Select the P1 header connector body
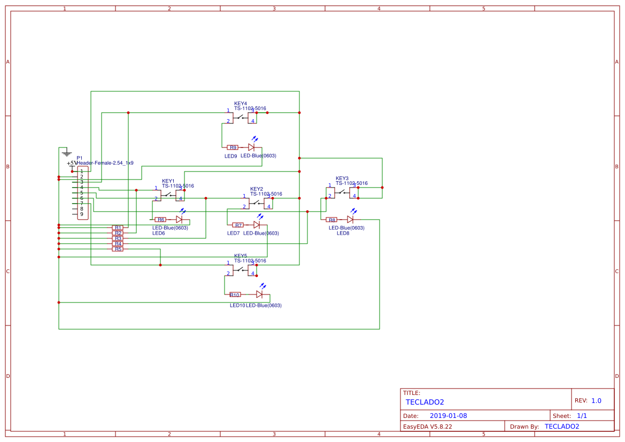 click(x=82, y=193)
